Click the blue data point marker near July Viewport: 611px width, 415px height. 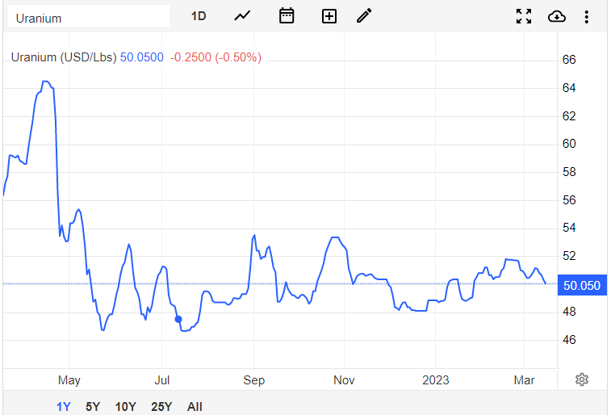[178, 319]
